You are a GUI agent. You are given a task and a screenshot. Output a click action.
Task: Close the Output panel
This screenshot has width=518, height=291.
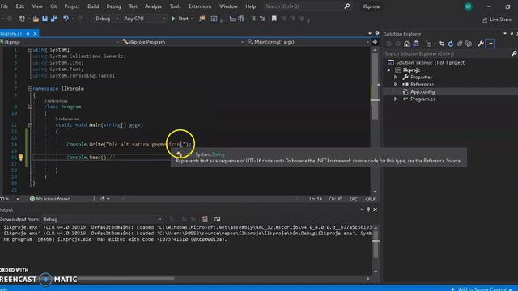(375, 209)
